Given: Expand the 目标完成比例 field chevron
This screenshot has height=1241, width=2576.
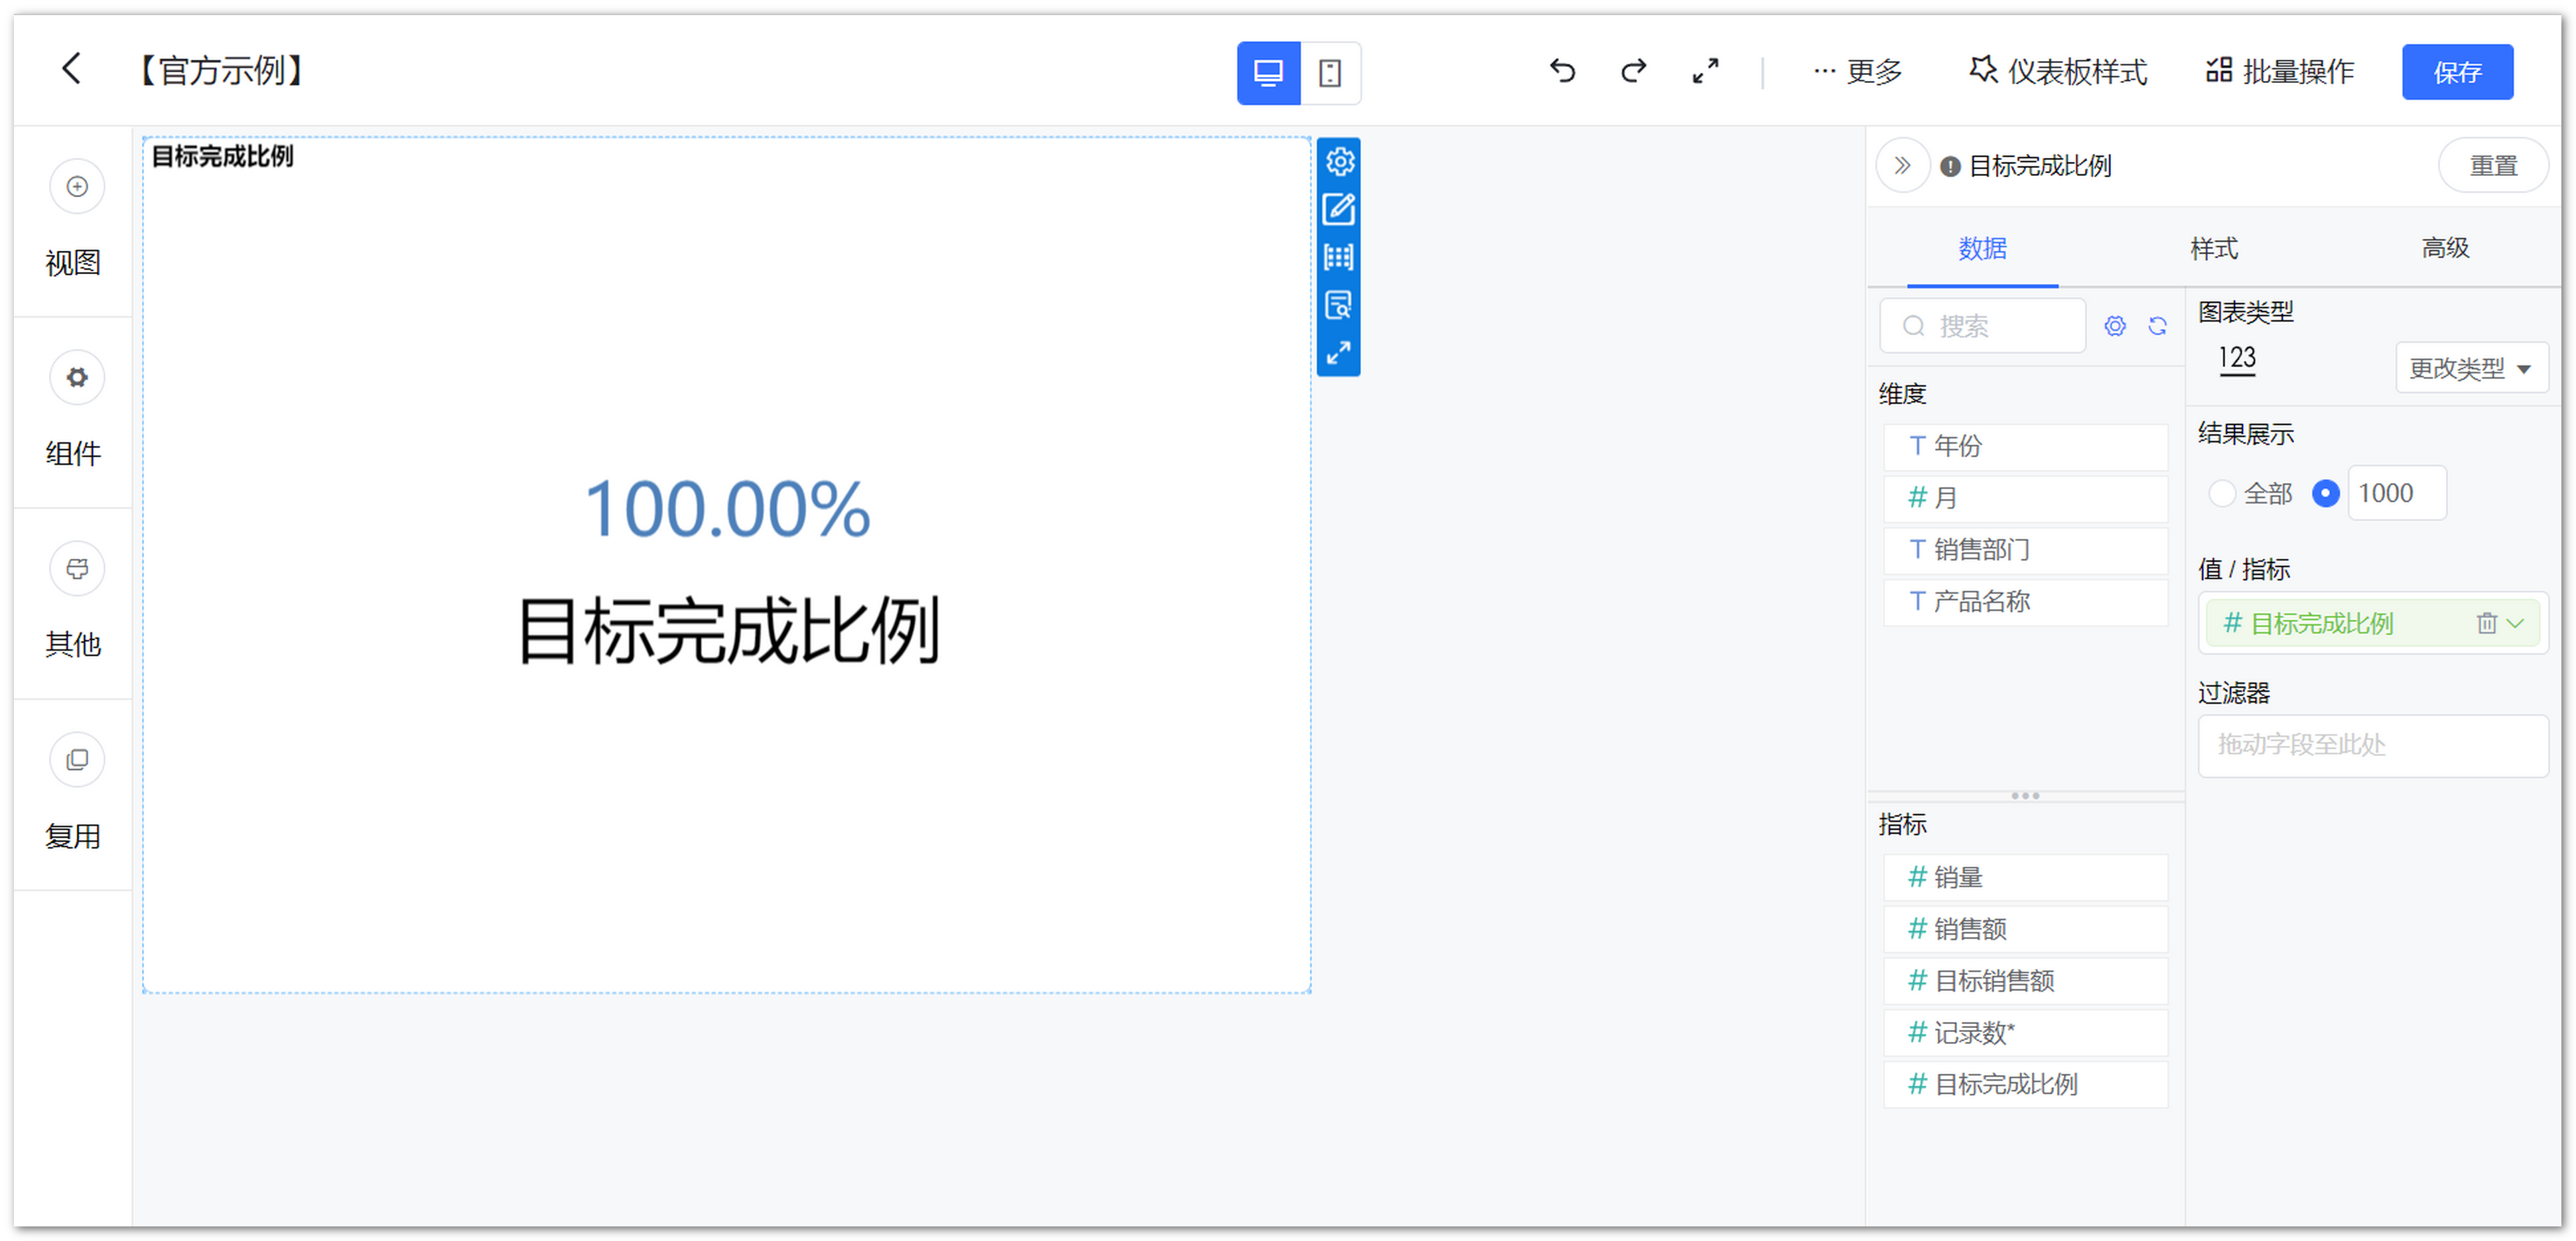Looking at the screenshot, I should click(2516, 624).
